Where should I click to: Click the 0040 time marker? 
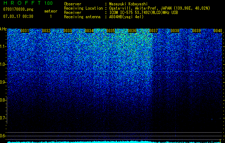coord(218,31)
